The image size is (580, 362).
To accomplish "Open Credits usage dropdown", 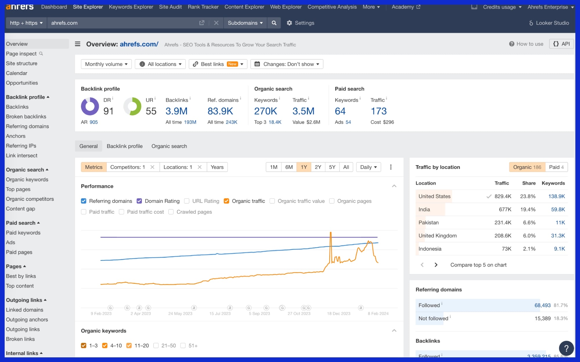I will 502,7.
